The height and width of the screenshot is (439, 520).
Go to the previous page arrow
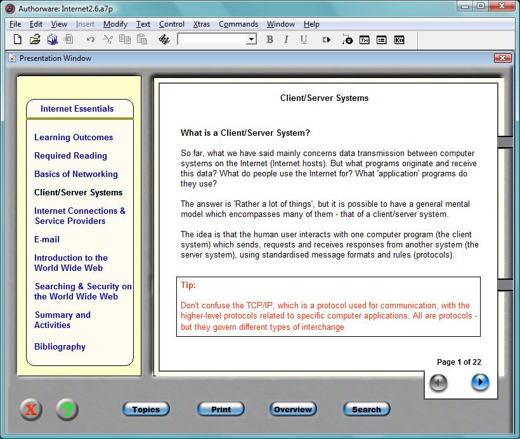(x=438, y=383)
